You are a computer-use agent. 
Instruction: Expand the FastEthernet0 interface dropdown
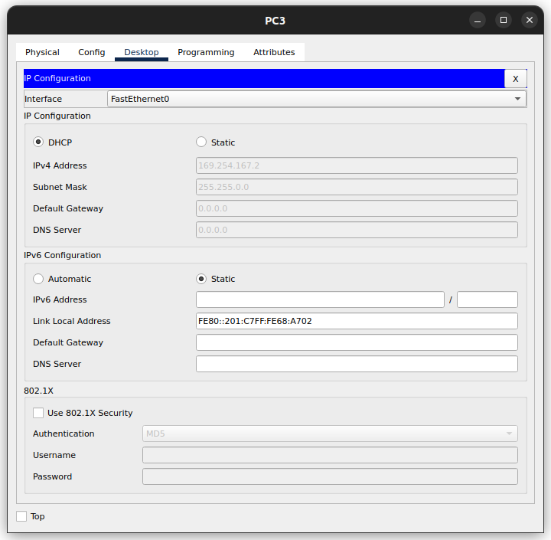316,99
